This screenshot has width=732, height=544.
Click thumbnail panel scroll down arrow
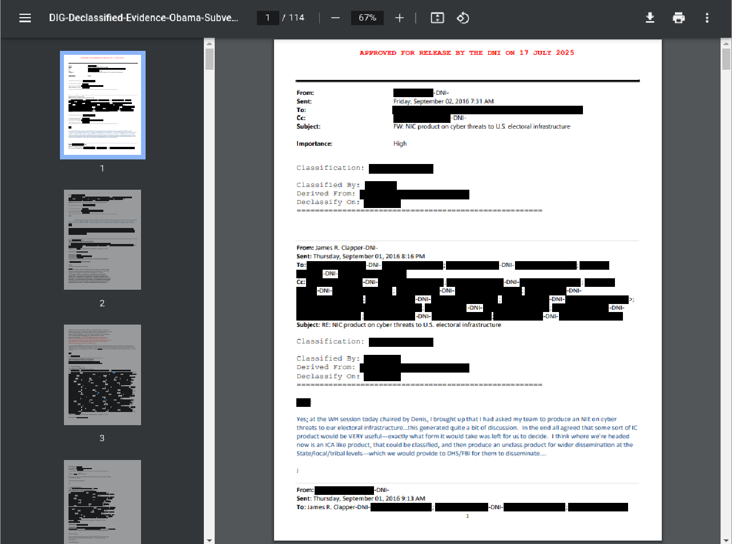coord(210,539)
